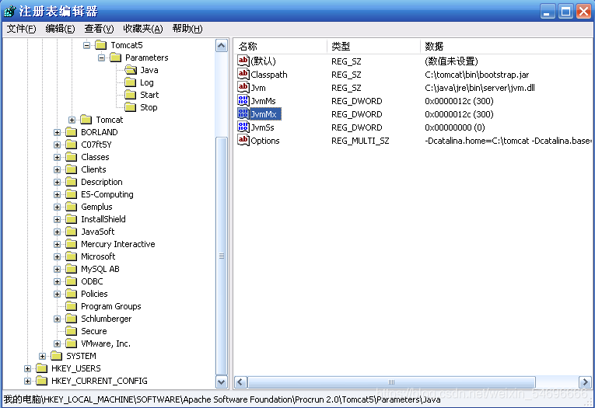The image size is (595, 408).
Task: Click the ODBC folder icon
Action: 71,281
